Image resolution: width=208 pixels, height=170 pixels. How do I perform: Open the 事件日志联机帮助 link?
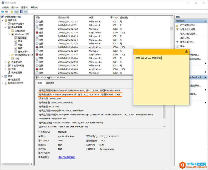[x=67, y=157]
